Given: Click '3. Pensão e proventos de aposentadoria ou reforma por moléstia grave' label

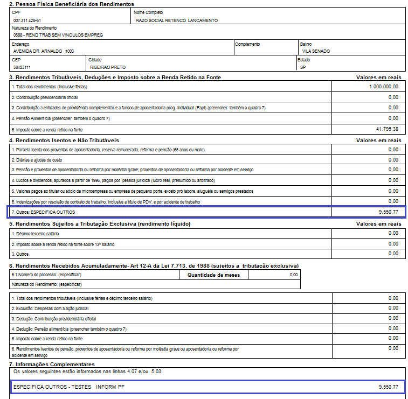Looking at the screenshot, I should pyautogui.click(x=133, y=170).
